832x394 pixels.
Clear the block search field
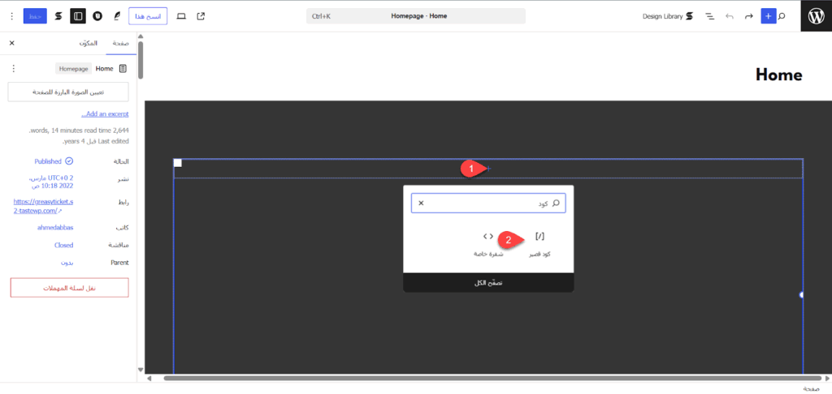[x=421, y=203]
